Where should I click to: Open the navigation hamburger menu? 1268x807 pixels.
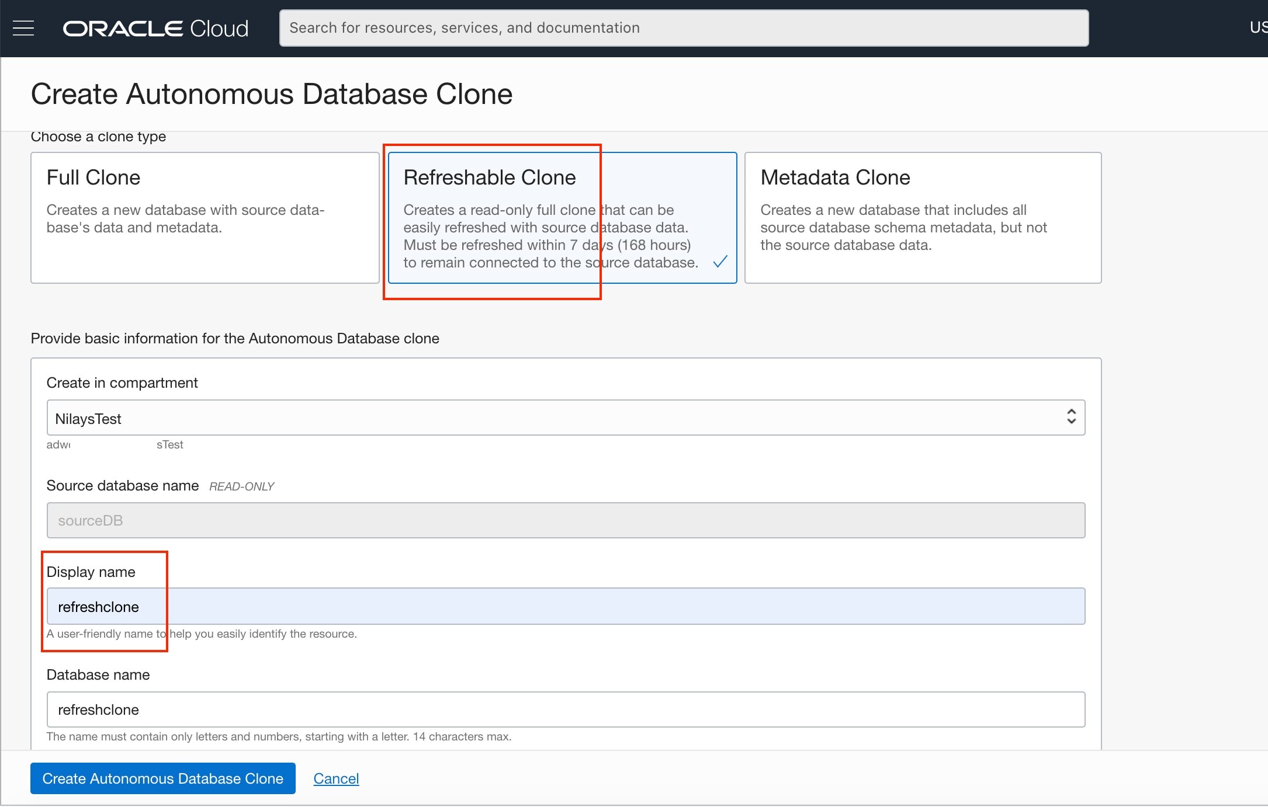point(23,27)
